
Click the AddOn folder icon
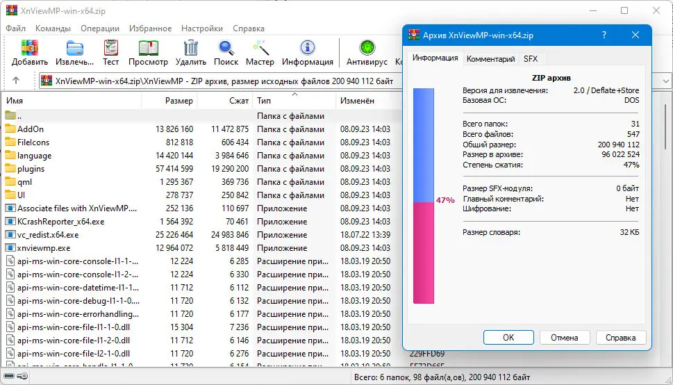click(x=10, y=129)
